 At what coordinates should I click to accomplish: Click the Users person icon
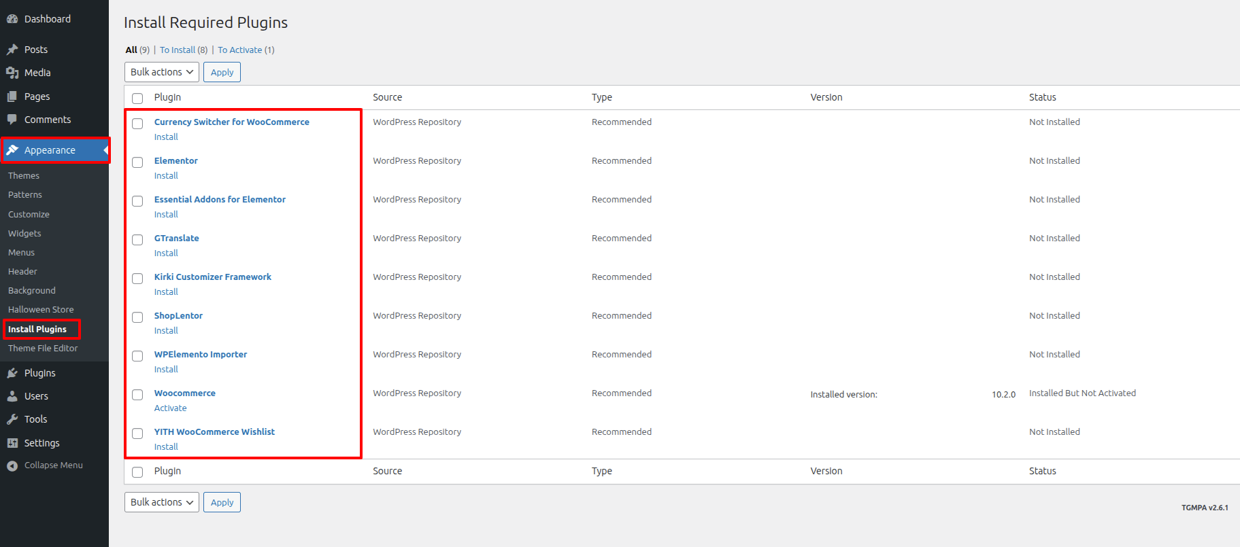[x=12, y=396]
